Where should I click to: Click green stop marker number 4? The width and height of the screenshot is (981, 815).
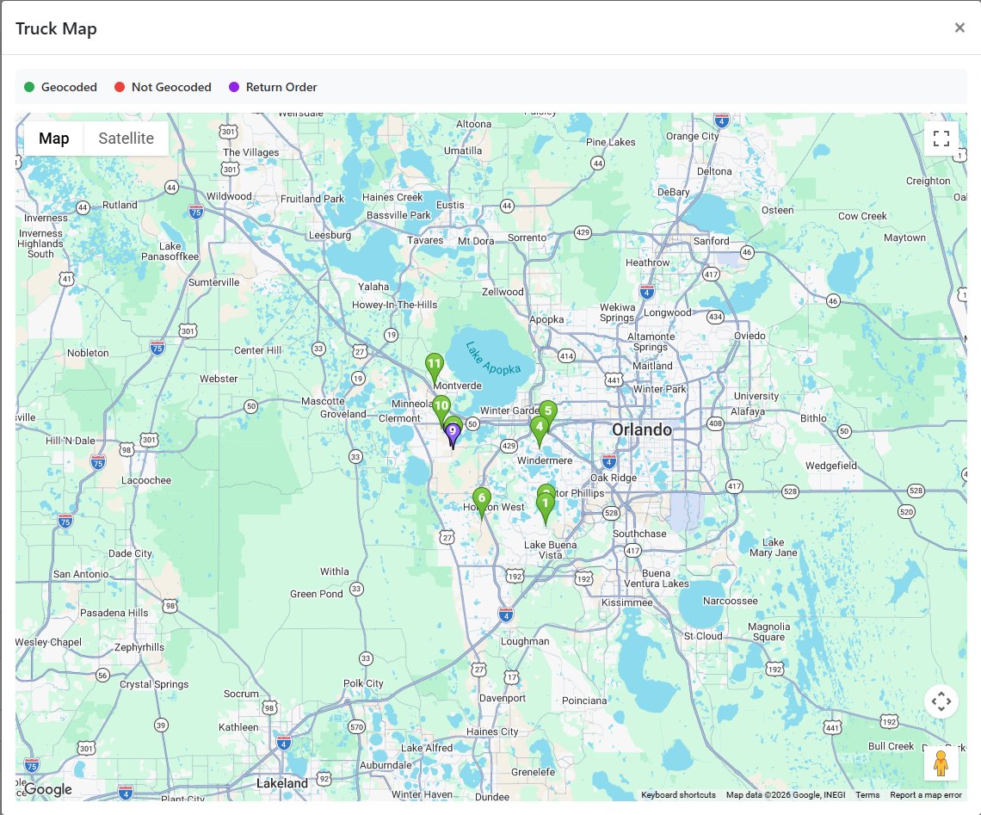[540, 429]
